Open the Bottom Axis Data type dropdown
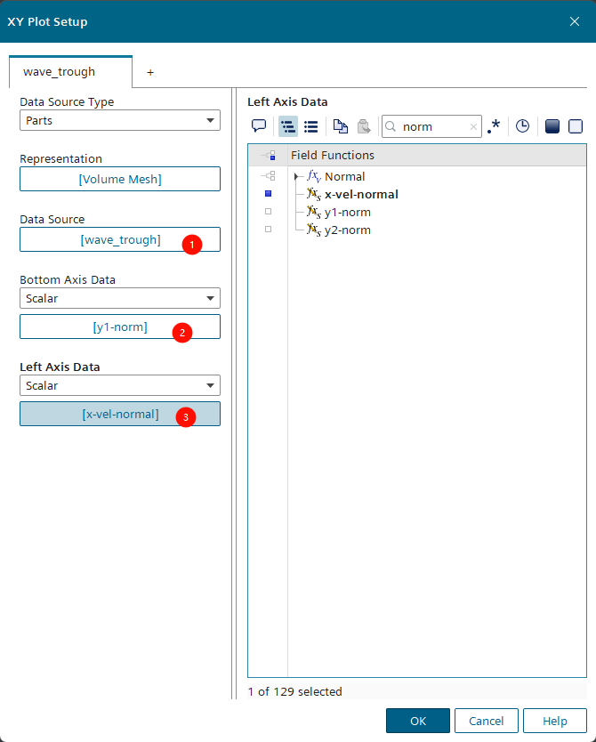 point(120,298)
